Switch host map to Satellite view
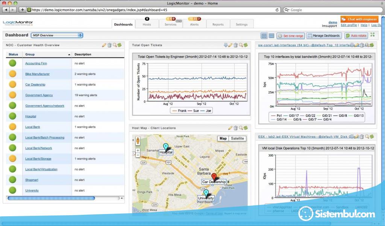385x226 pixels. coord(238,139)
